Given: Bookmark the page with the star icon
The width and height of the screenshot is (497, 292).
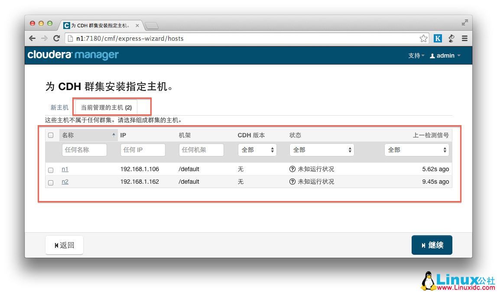Looking at the screenshot, I should coord(423,38).
